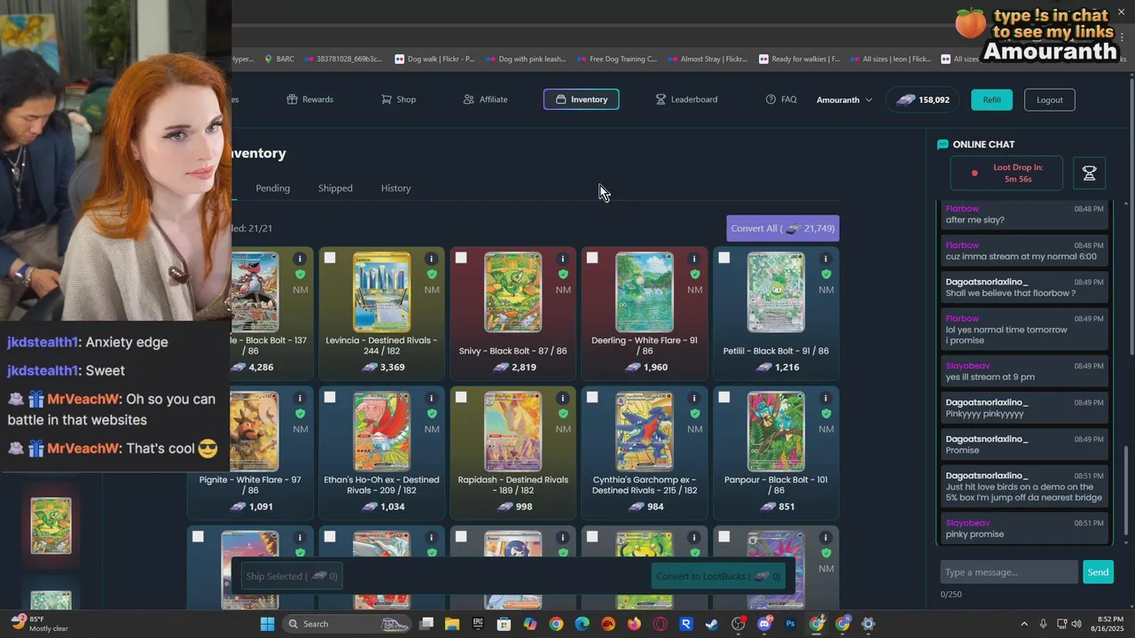Open the BARC bookmark

(279, 59)
